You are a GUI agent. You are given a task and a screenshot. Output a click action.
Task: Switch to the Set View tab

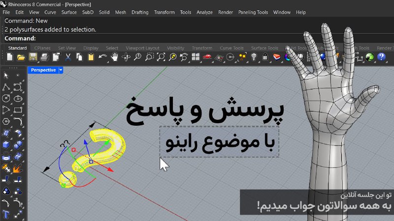click(x=67, y=48)
